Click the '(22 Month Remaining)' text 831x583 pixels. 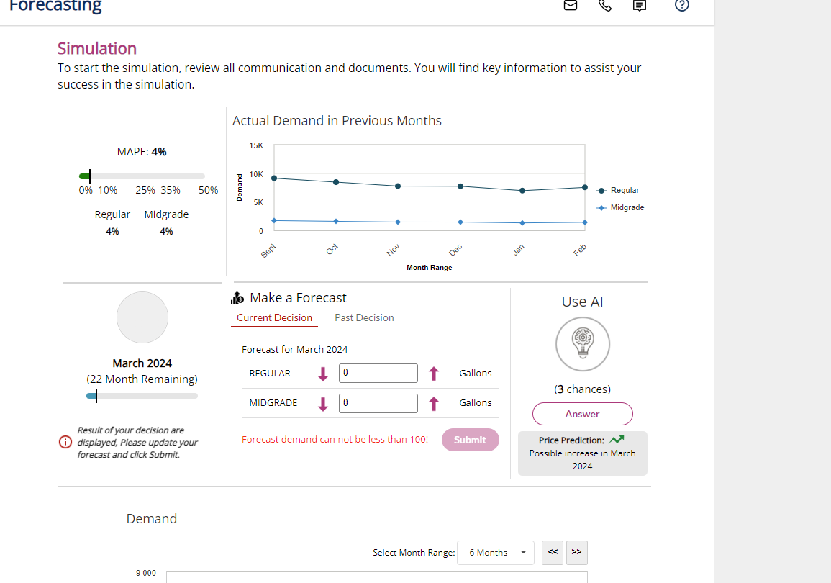[x=142, y=379]
